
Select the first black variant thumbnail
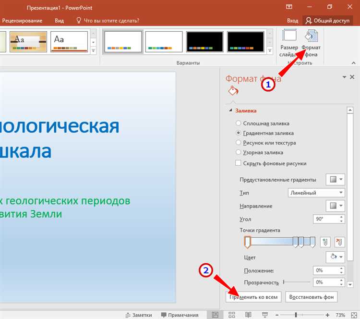(x=205, y=42)
